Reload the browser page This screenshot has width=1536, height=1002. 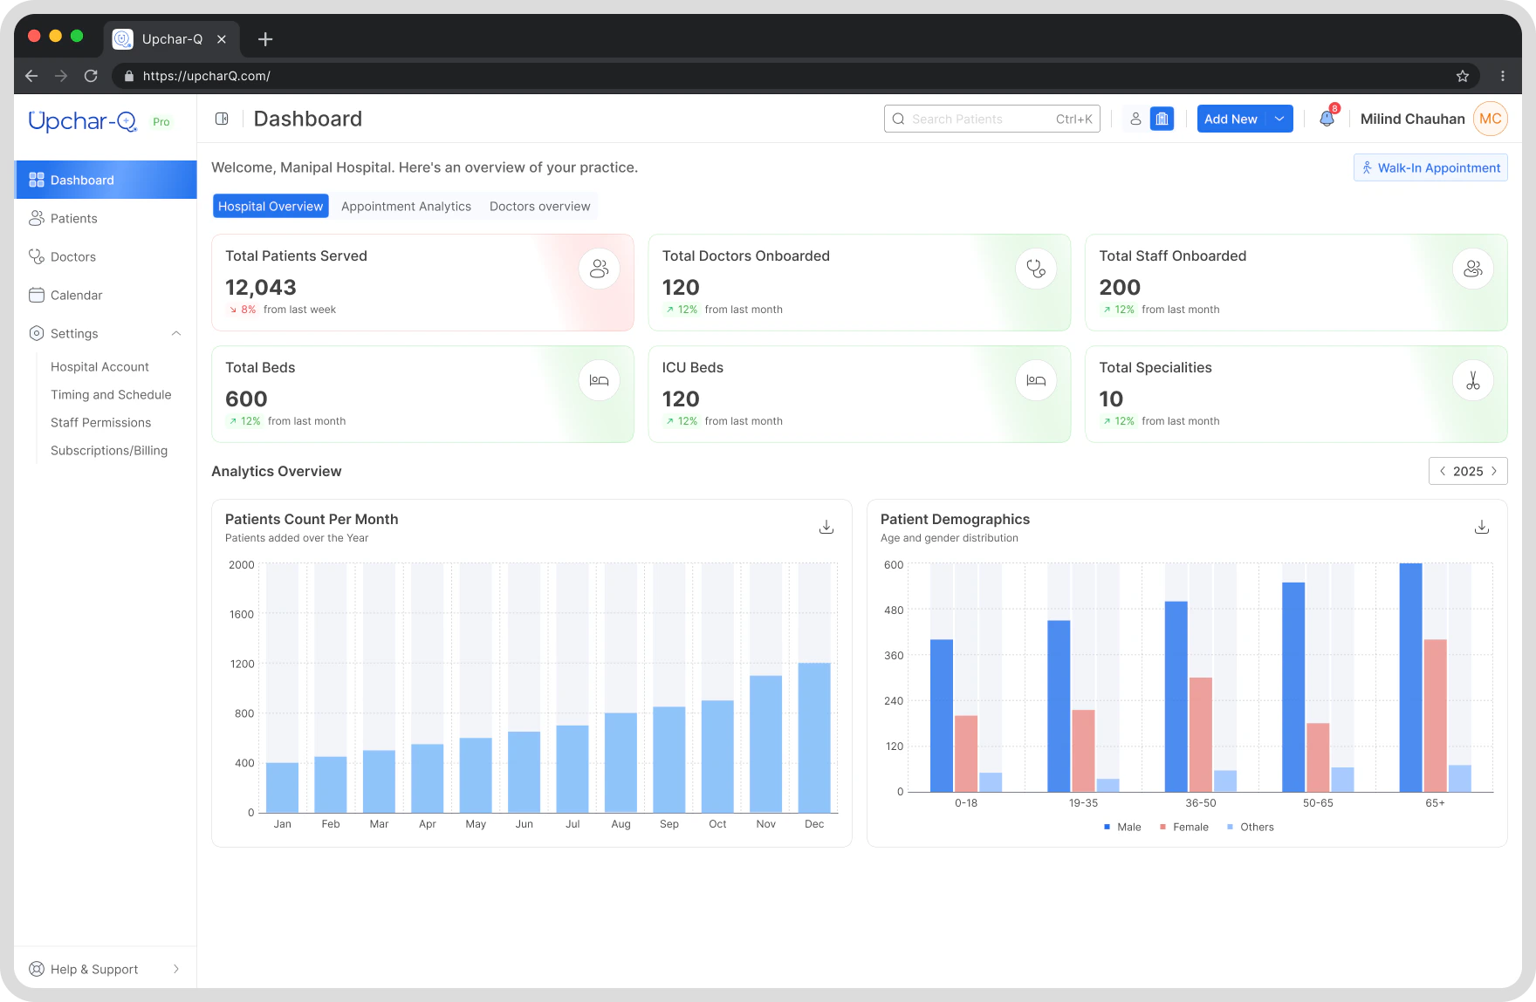click(x=91, y=76)
